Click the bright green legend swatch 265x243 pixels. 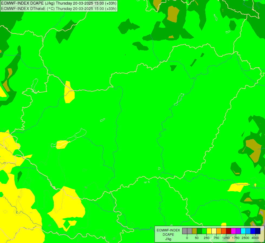[204, 231]
